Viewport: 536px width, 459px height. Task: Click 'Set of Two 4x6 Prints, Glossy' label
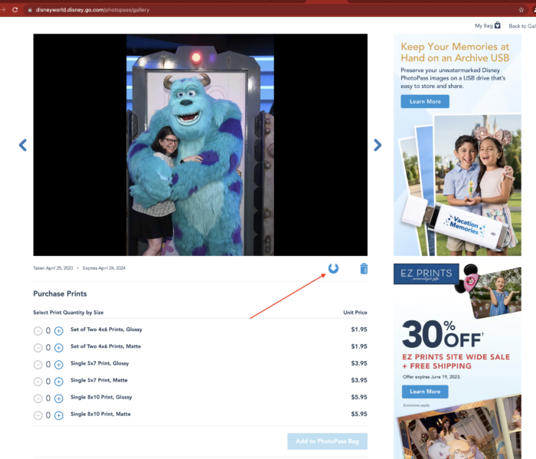[106, 329]
